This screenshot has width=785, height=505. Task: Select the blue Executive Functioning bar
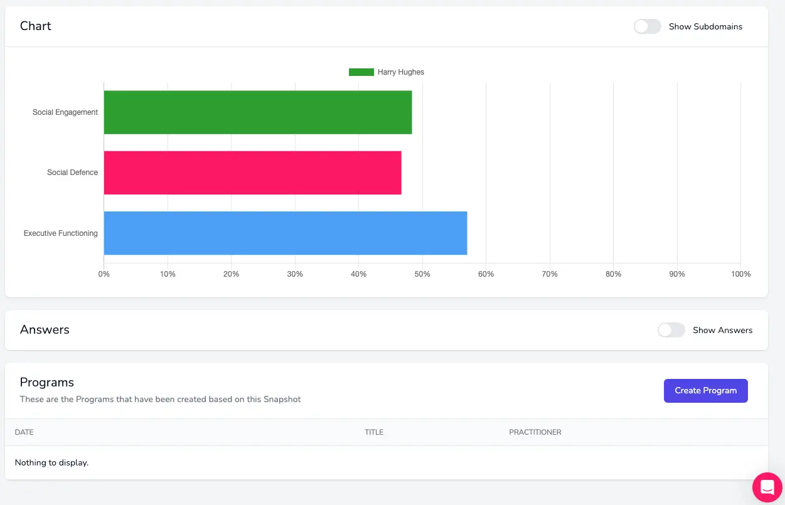(286, 233)
